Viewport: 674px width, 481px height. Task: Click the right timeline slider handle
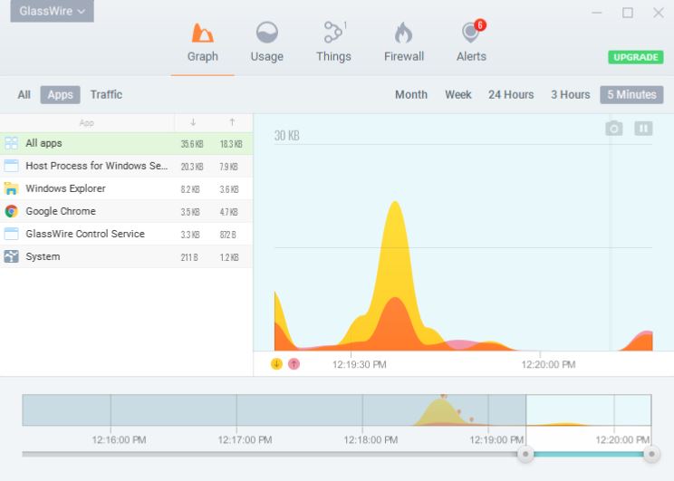651,454
